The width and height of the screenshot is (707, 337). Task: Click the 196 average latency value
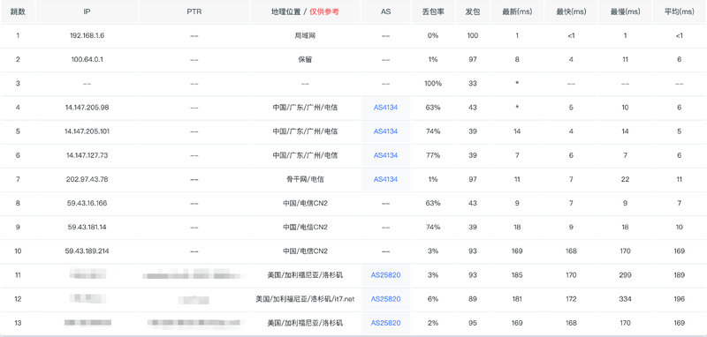680,299
